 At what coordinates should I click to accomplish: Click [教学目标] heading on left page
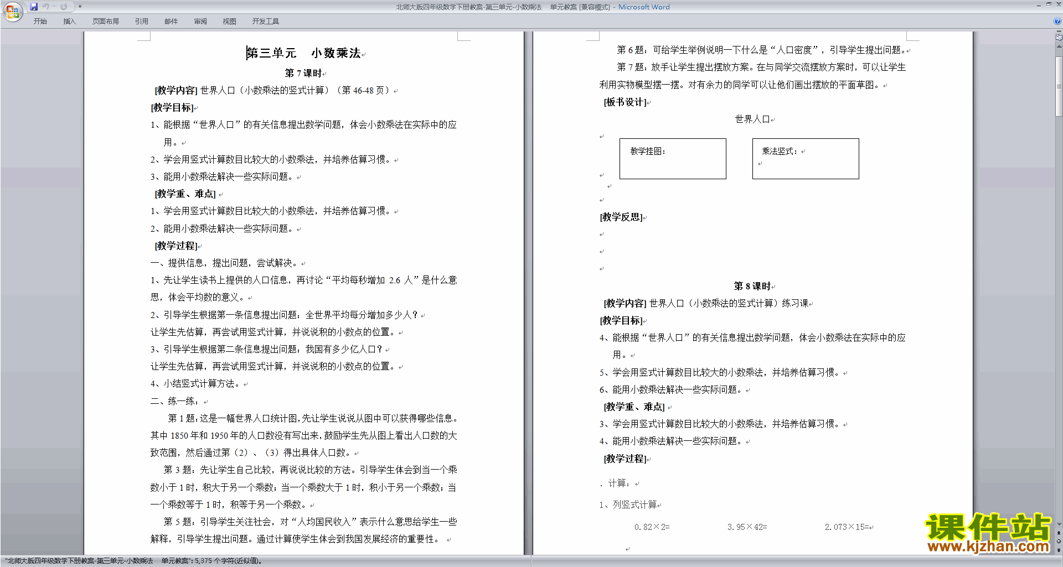point(172,107)
